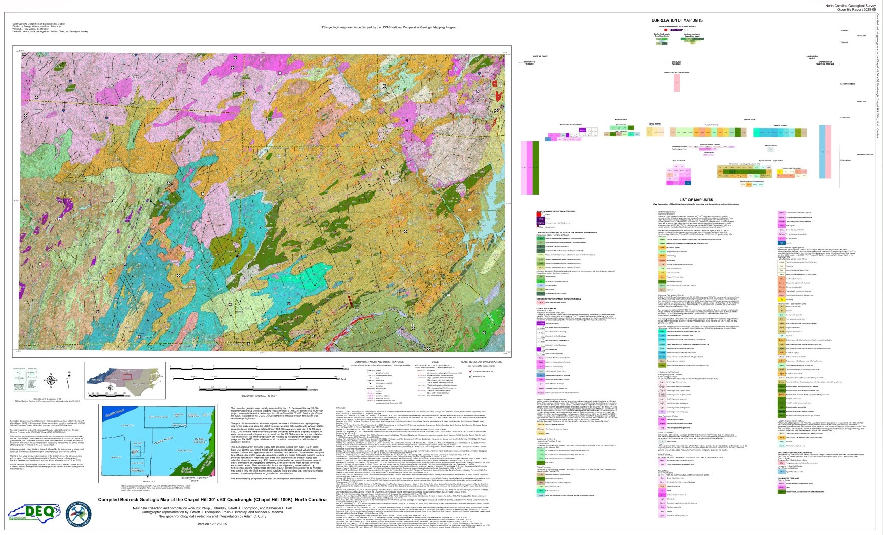The height and width of the screenshot is (535, 883).
Task: Click the compass rose beside the declination diagram
Action: point(50,380)
